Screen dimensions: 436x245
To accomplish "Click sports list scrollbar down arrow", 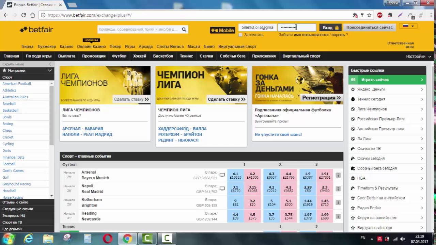I will click(x=52, y=196).
